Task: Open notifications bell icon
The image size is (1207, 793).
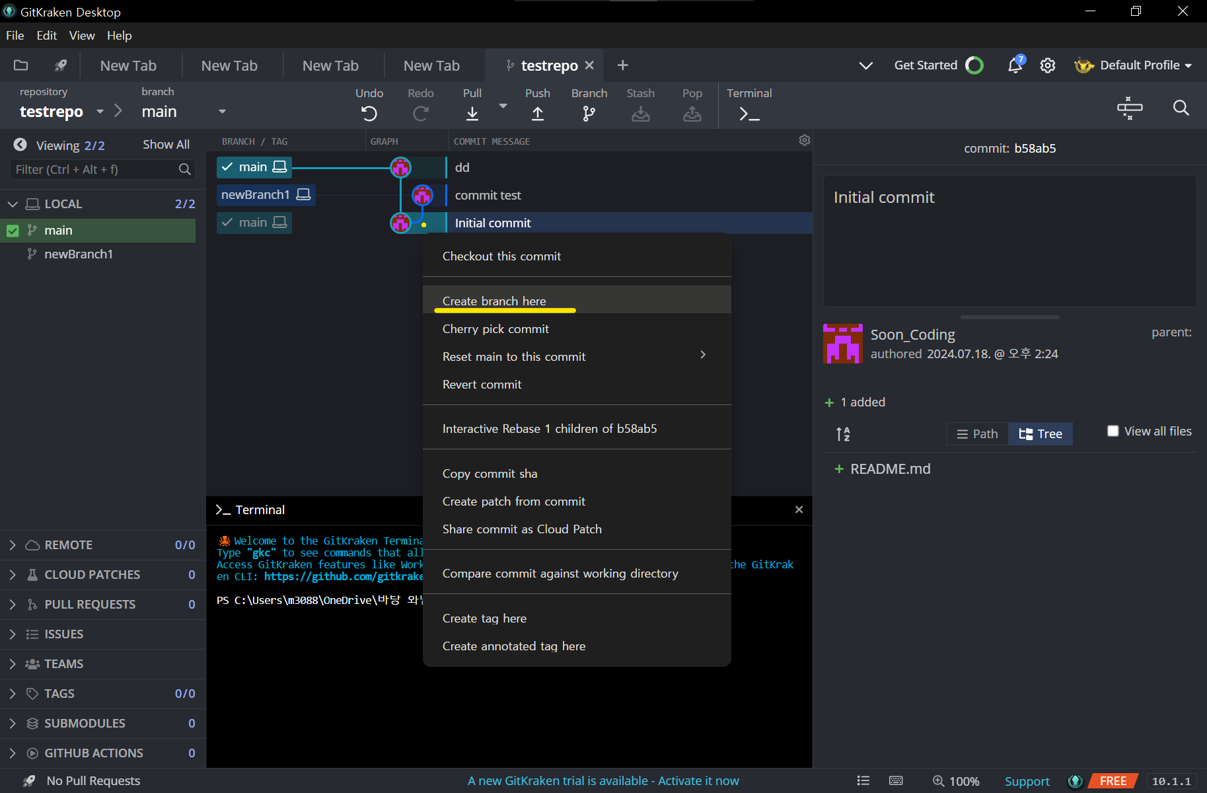Action: coord(1015,65)
